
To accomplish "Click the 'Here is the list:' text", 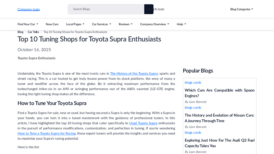I will pyautogui.click(x=28, y=147).
